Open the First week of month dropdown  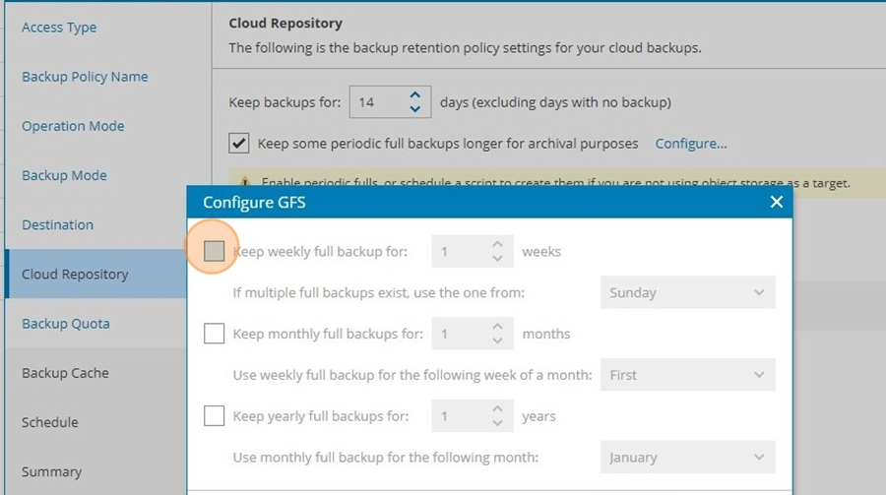[688, 375]
